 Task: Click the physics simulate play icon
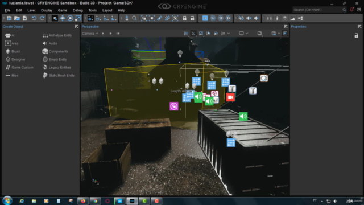(213, 18)
